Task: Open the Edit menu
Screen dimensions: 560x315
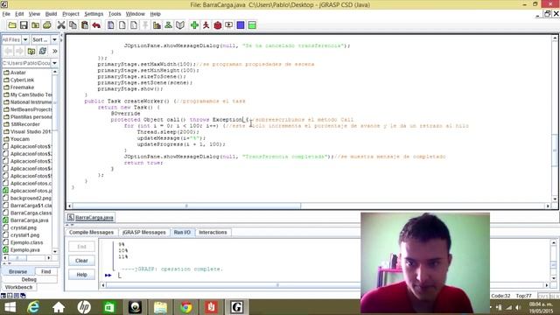Action: 19,14
